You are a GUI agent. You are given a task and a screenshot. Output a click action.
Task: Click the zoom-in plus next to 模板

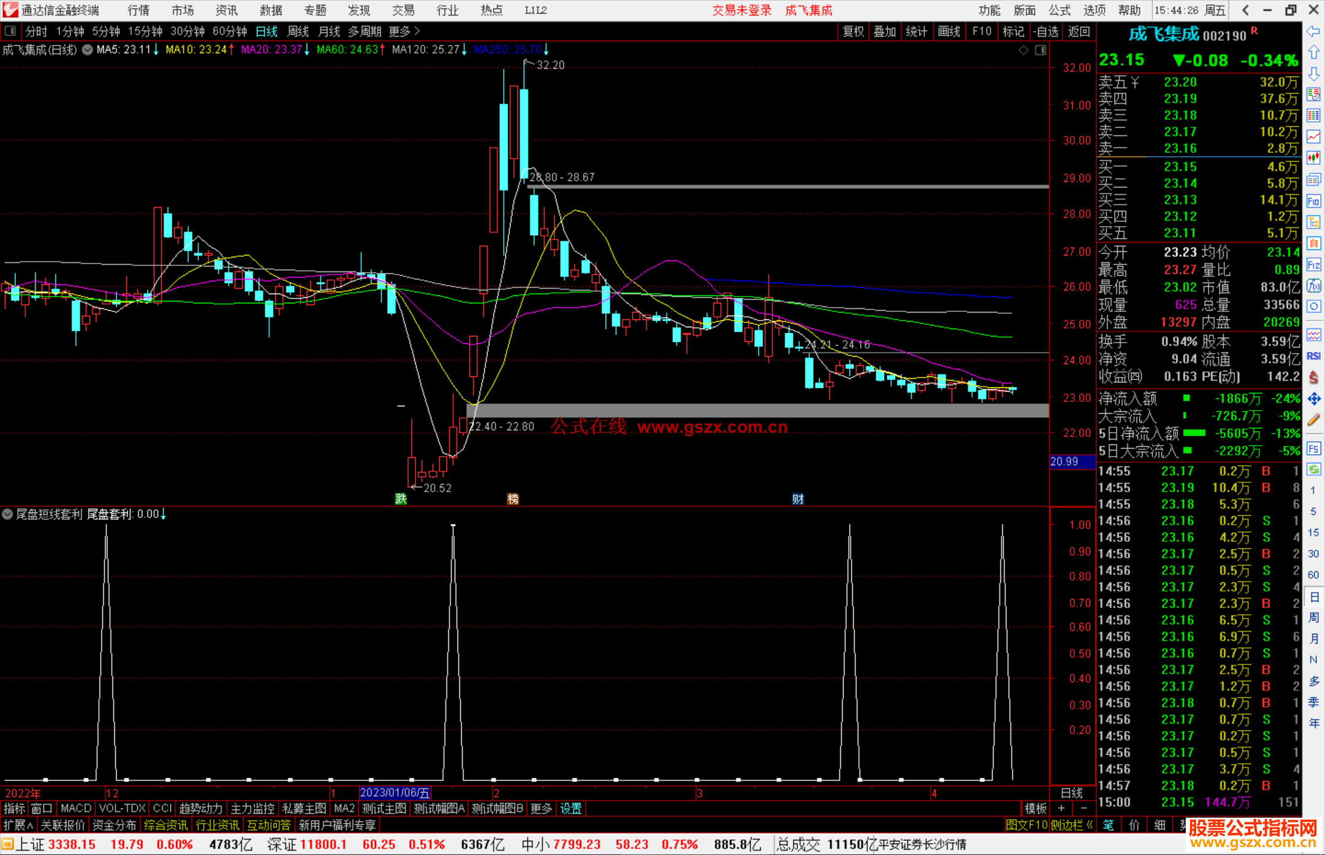pos(1061,808)
